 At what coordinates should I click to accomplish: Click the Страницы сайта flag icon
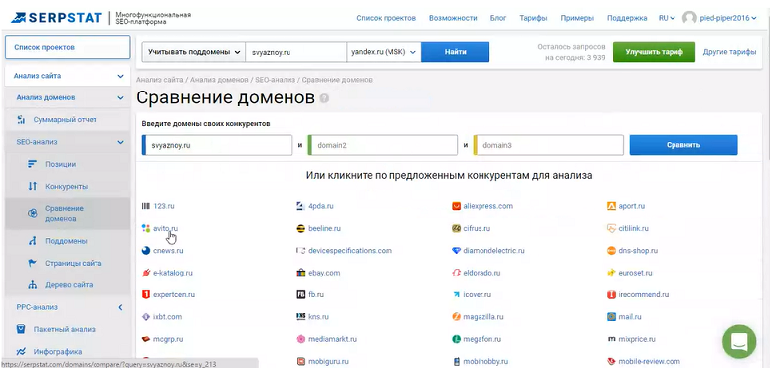[x=33, y=263]
